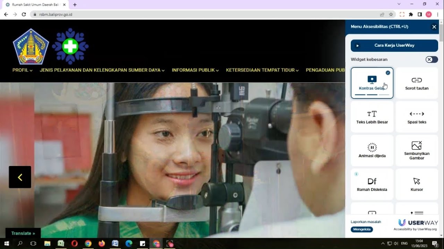Reload the page with the refresh icon

coord(24,15)
